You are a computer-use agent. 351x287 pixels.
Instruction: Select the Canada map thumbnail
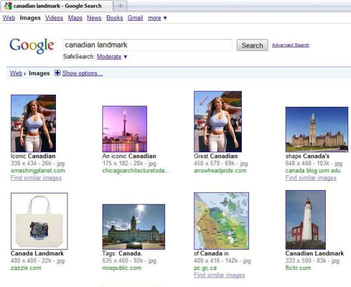pos(221,221)
